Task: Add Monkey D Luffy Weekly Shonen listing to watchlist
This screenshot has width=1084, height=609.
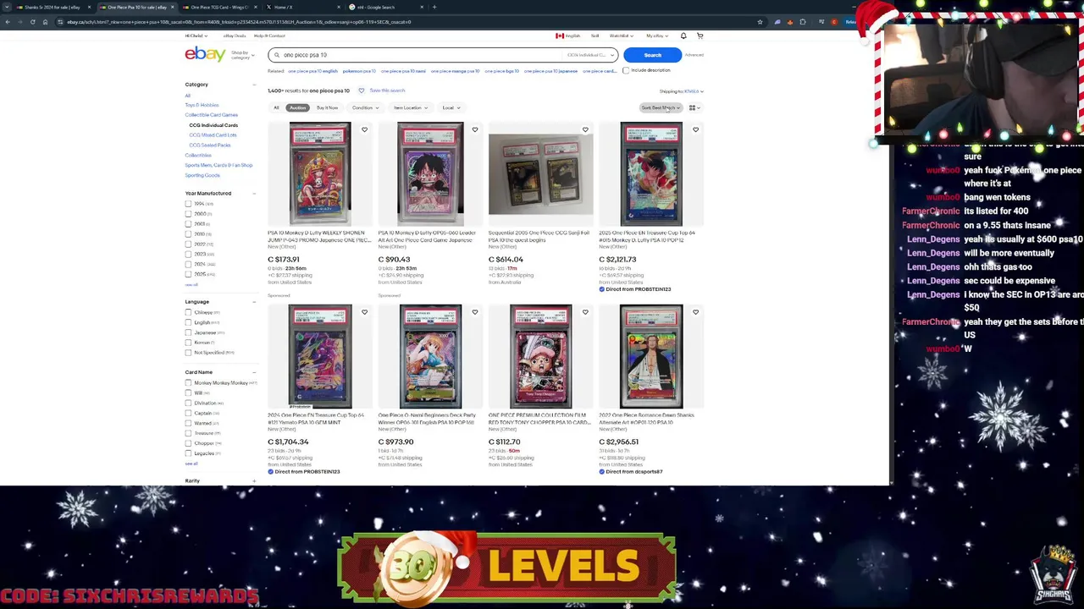Action: click(364, 129)
